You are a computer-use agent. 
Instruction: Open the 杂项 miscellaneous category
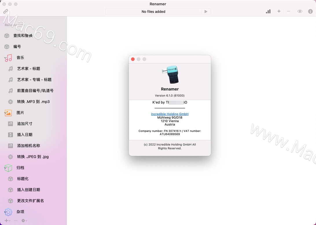point(20,212)
